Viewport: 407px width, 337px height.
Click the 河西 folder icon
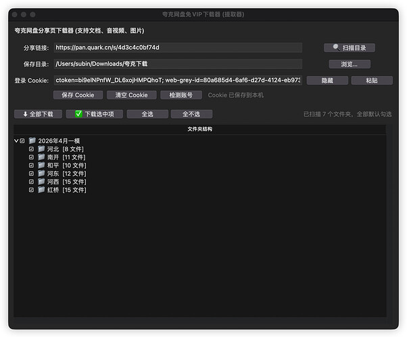coord(41,182)
